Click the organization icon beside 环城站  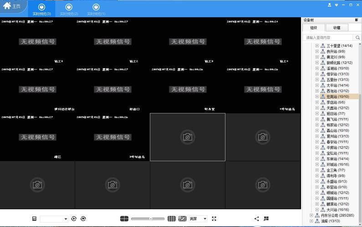pos(323,164)
